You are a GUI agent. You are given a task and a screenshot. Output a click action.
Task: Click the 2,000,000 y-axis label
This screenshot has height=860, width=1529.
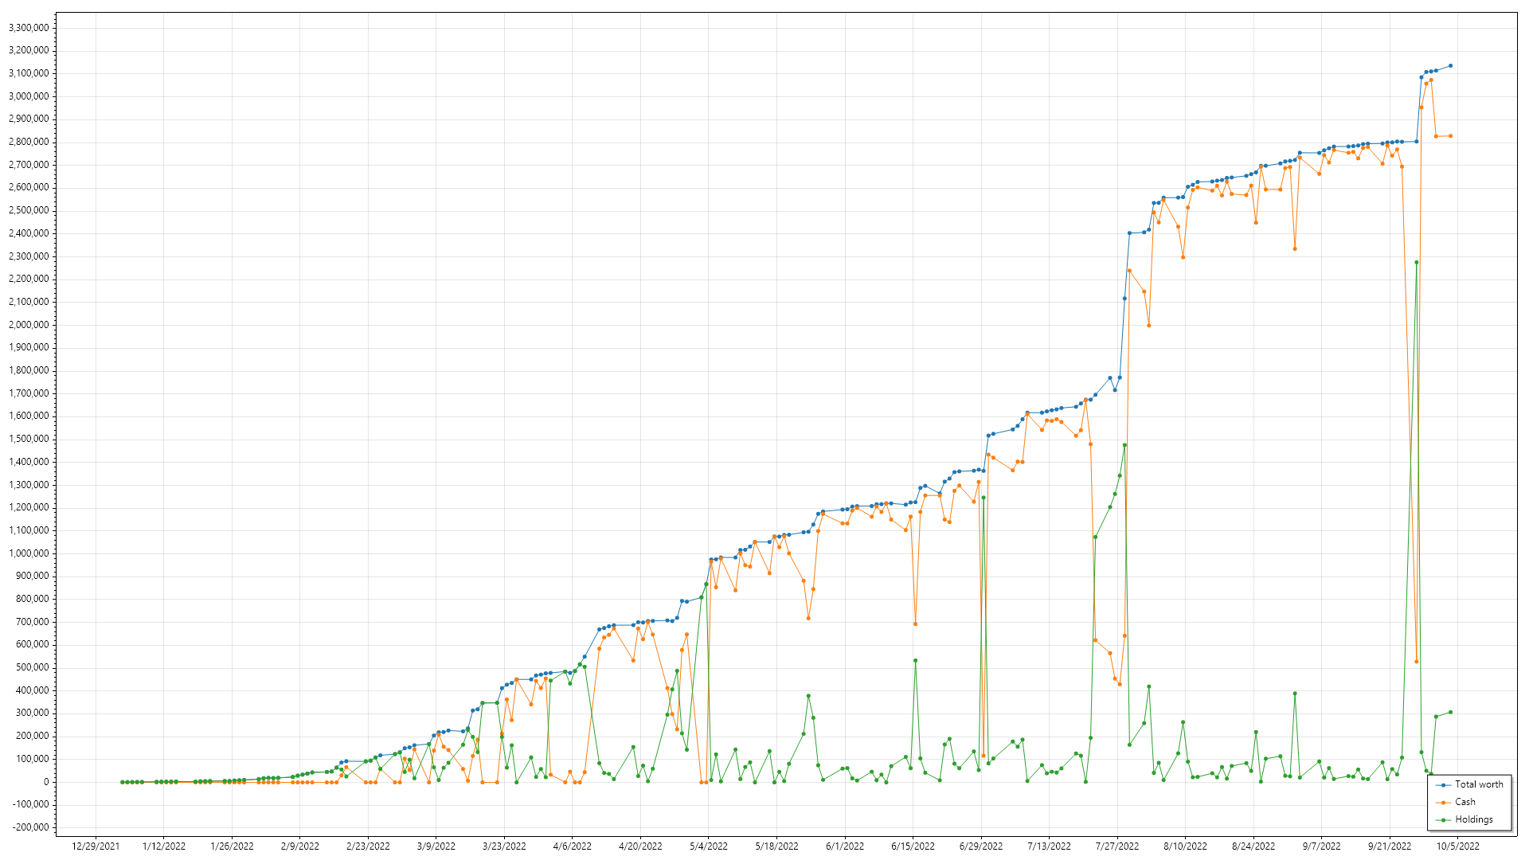[29, 325]
